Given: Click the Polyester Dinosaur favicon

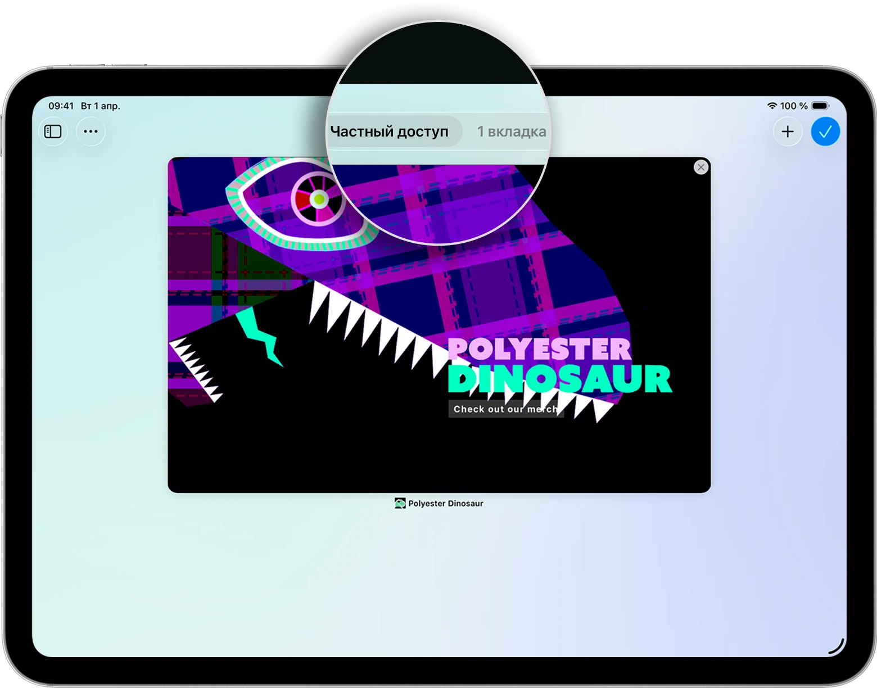Looking at the screenshot, I should pyautogui.click(x=400, y=504).
